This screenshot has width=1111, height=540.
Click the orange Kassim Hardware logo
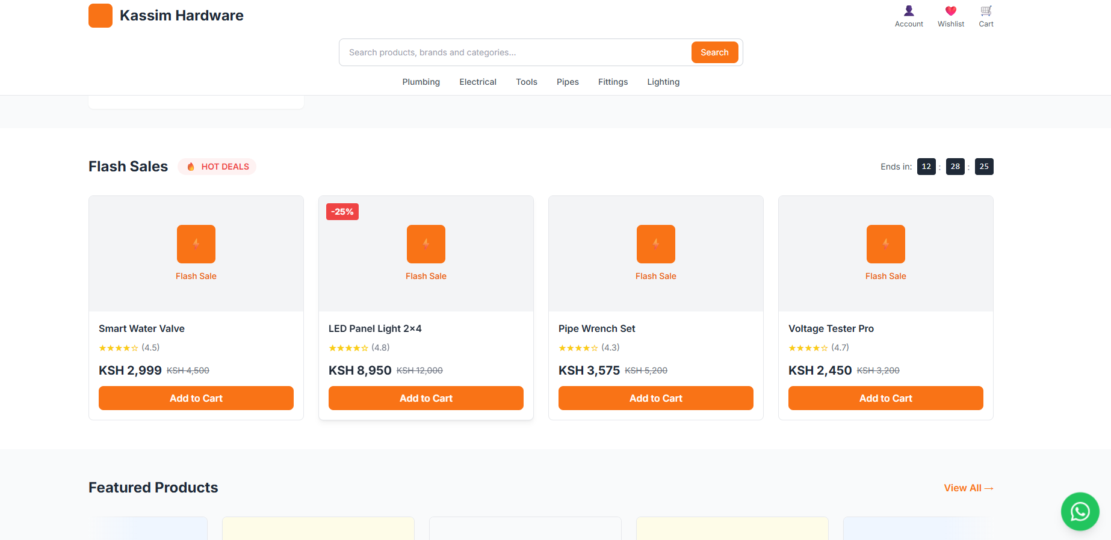click(x=101, y=16)
